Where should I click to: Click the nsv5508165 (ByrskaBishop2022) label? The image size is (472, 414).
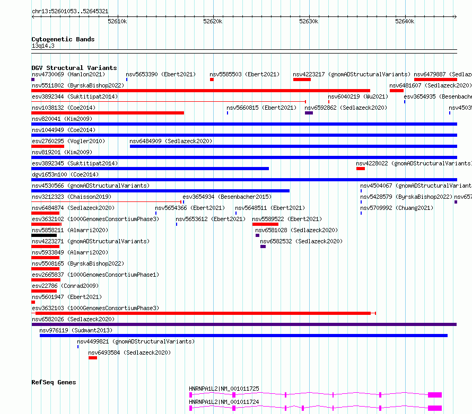pyautogui.click(x=78, y=263)
